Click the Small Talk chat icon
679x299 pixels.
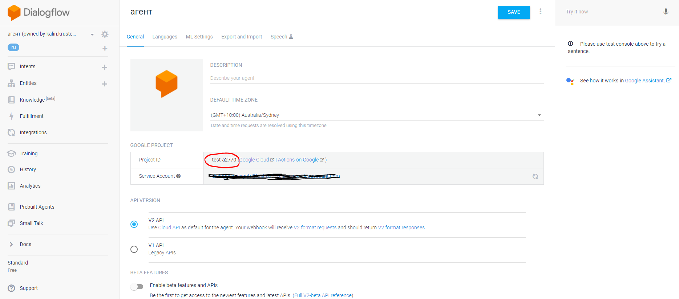click(x=11, y=223)
